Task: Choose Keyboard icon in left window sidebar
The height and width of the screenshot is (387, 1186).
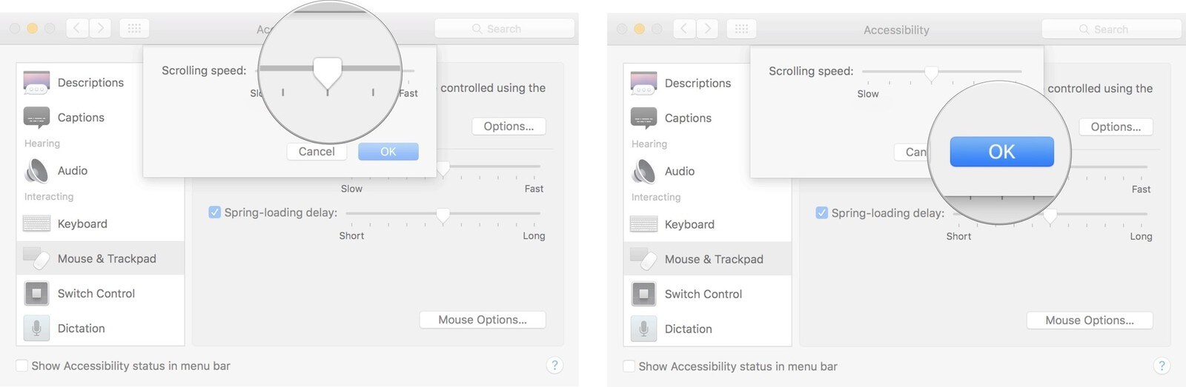Action: [36, 223]
